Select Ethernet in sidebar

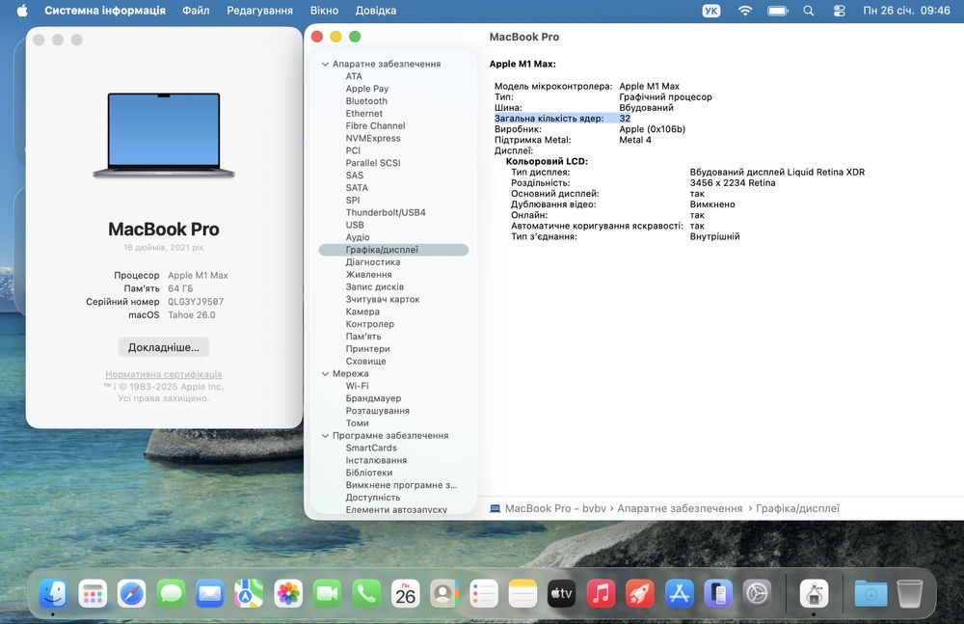pyautogui.click(x=364, y=113)
